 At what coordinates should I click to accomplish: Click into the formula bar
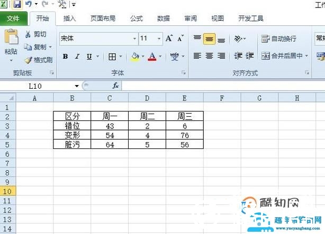coord(223,86)
